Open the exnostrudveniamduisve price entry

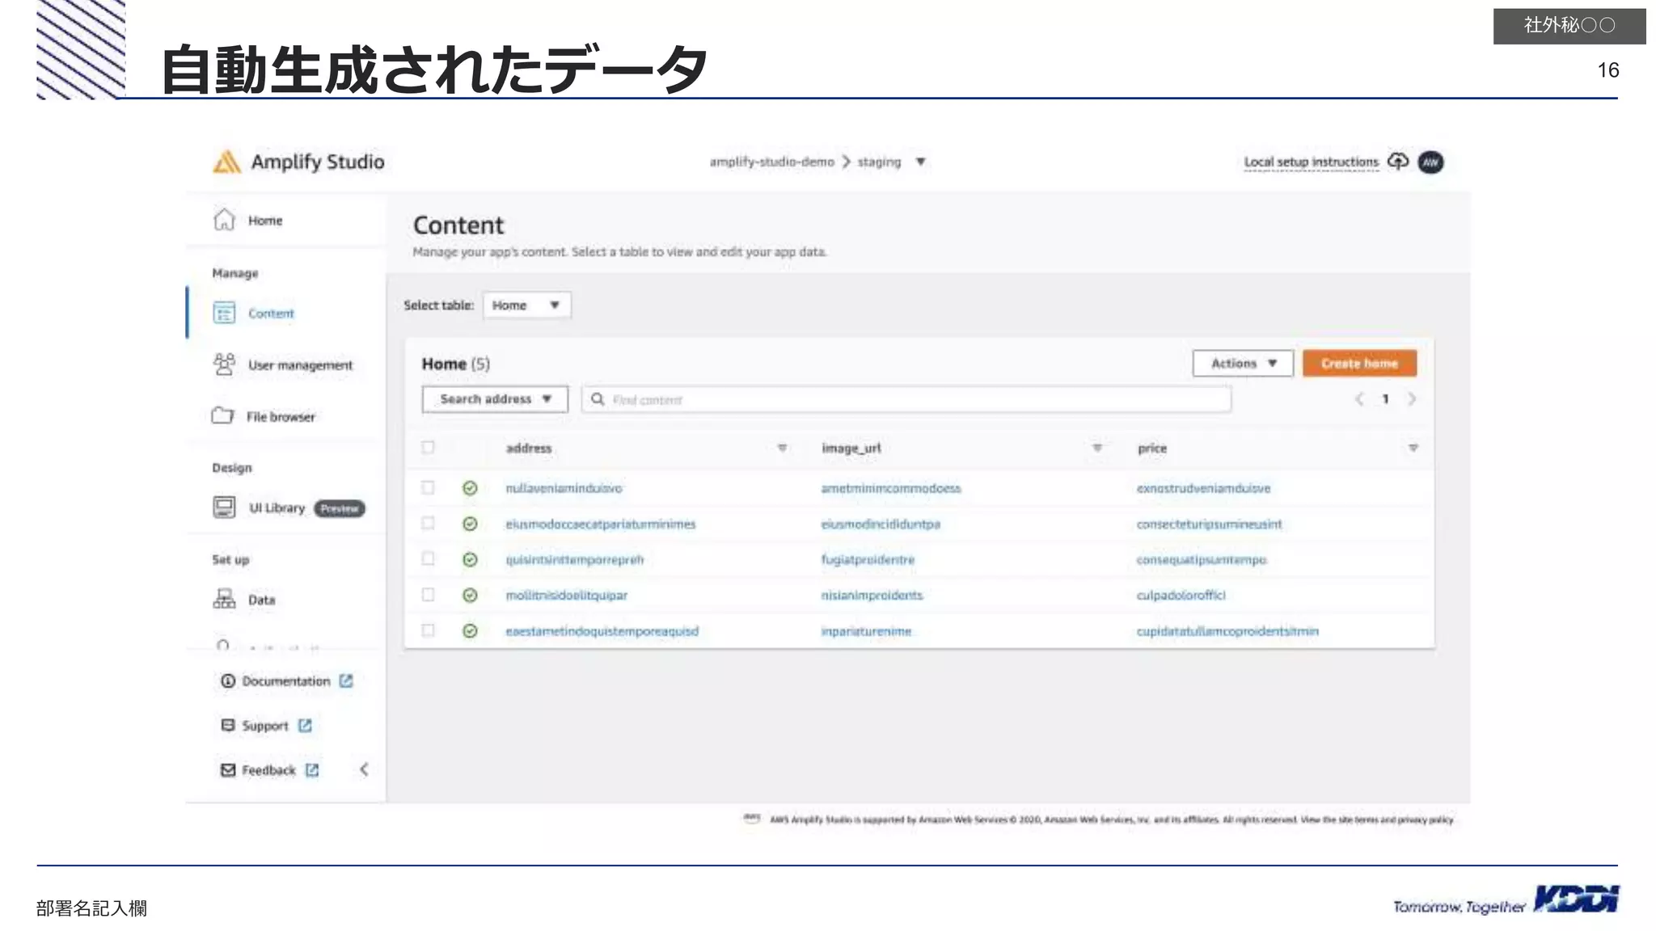1203,488
